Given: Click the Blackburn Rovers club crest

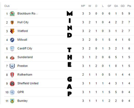Looking at the screenshot, I should pyautogui.click(x=12, y=14).
